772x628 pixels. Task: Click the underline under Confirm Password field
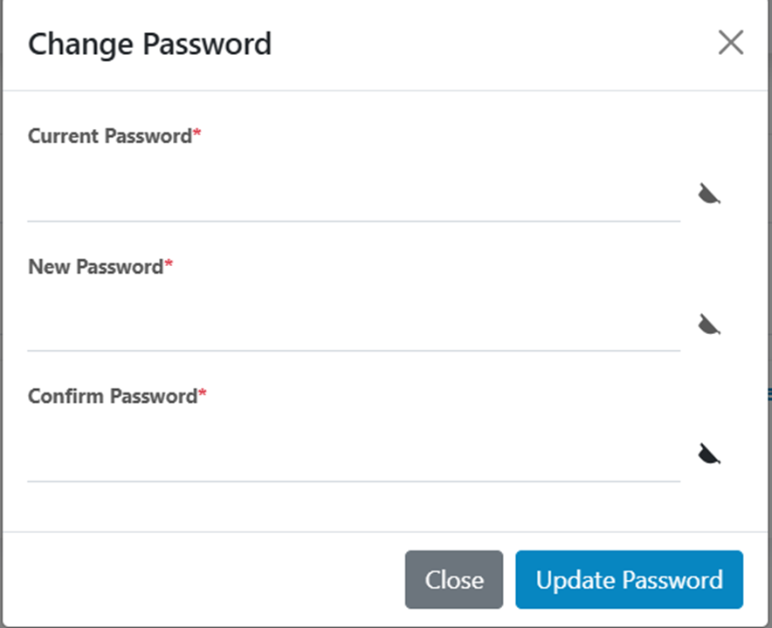pos(354,481)
